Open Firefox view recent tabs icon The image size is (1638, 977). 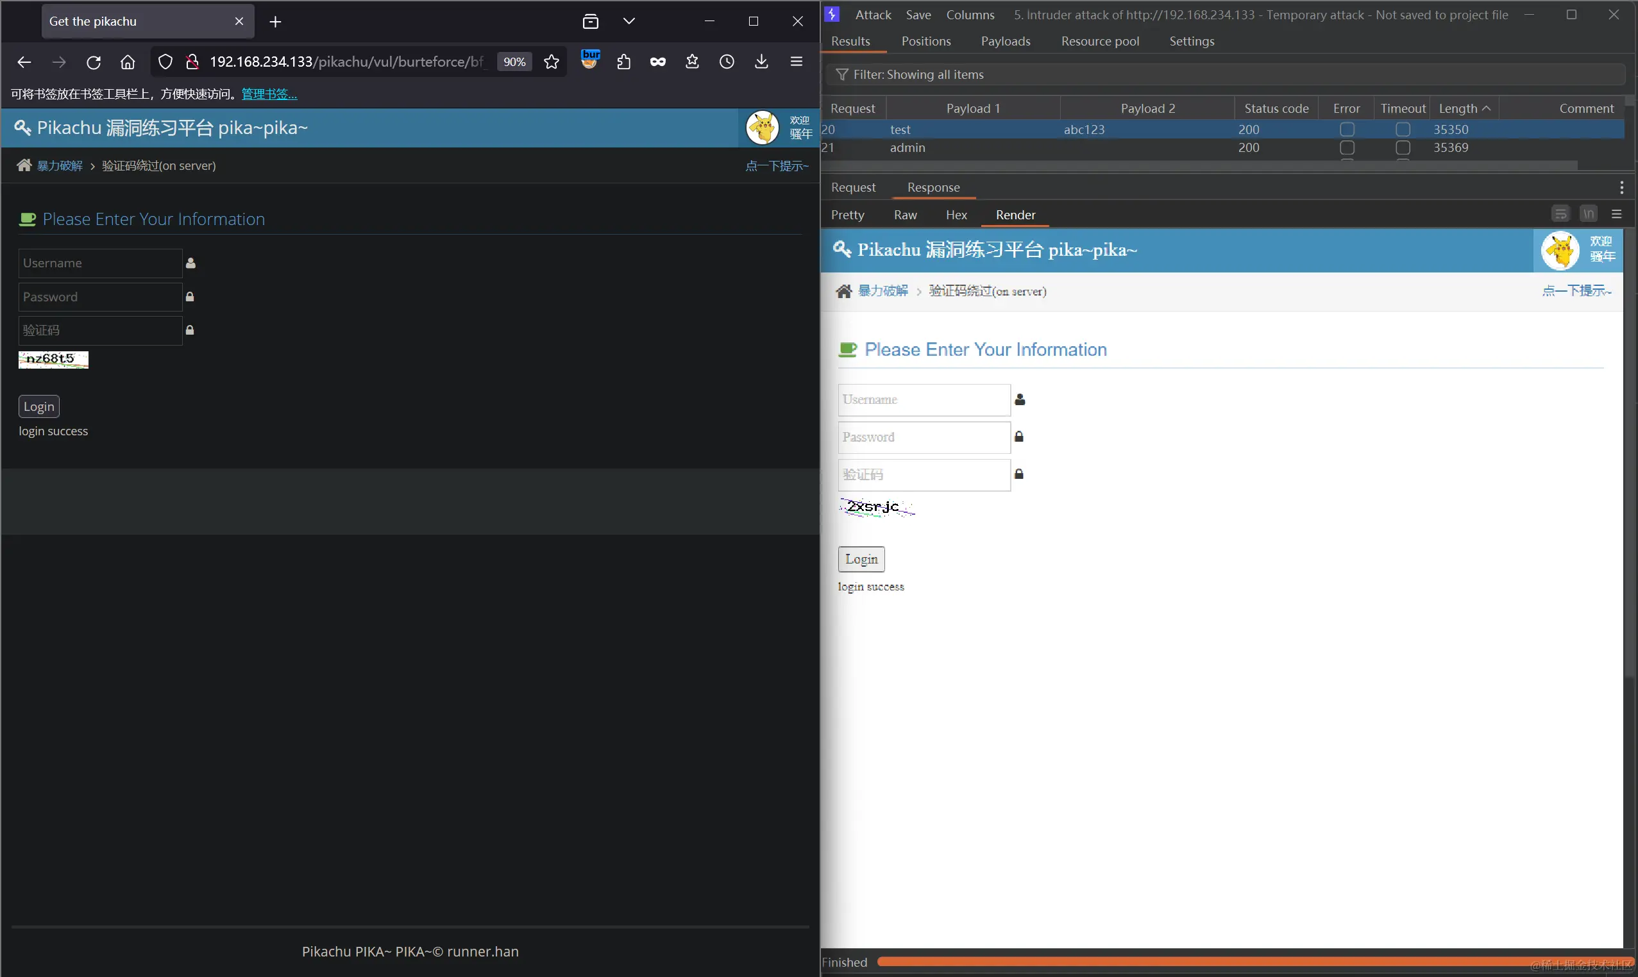(x=591, y=22)
